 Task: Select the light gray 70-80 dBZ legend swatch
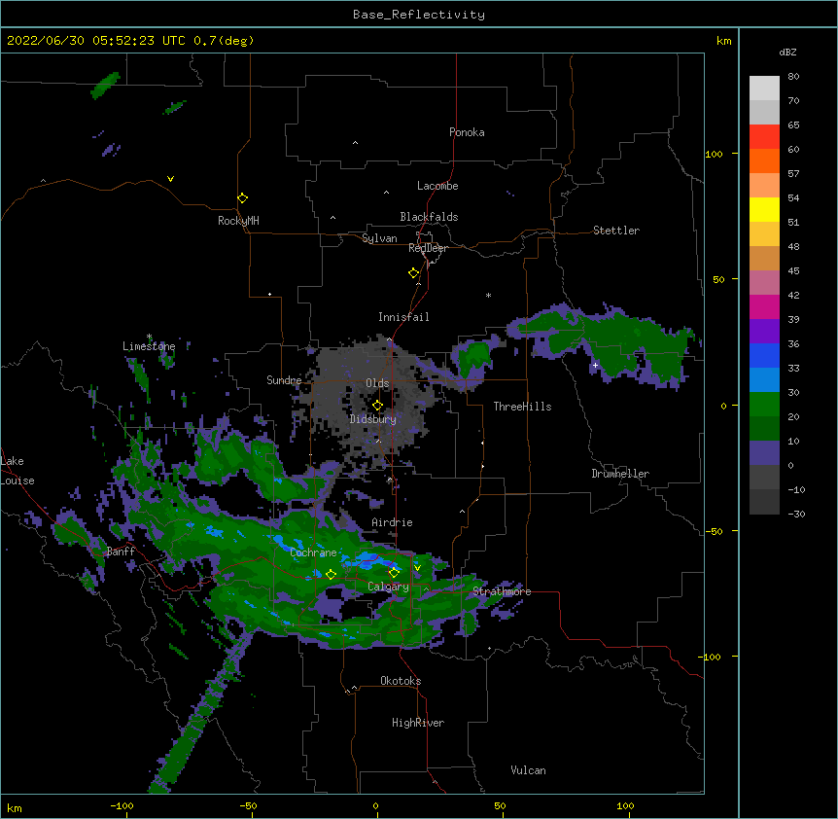764,89
